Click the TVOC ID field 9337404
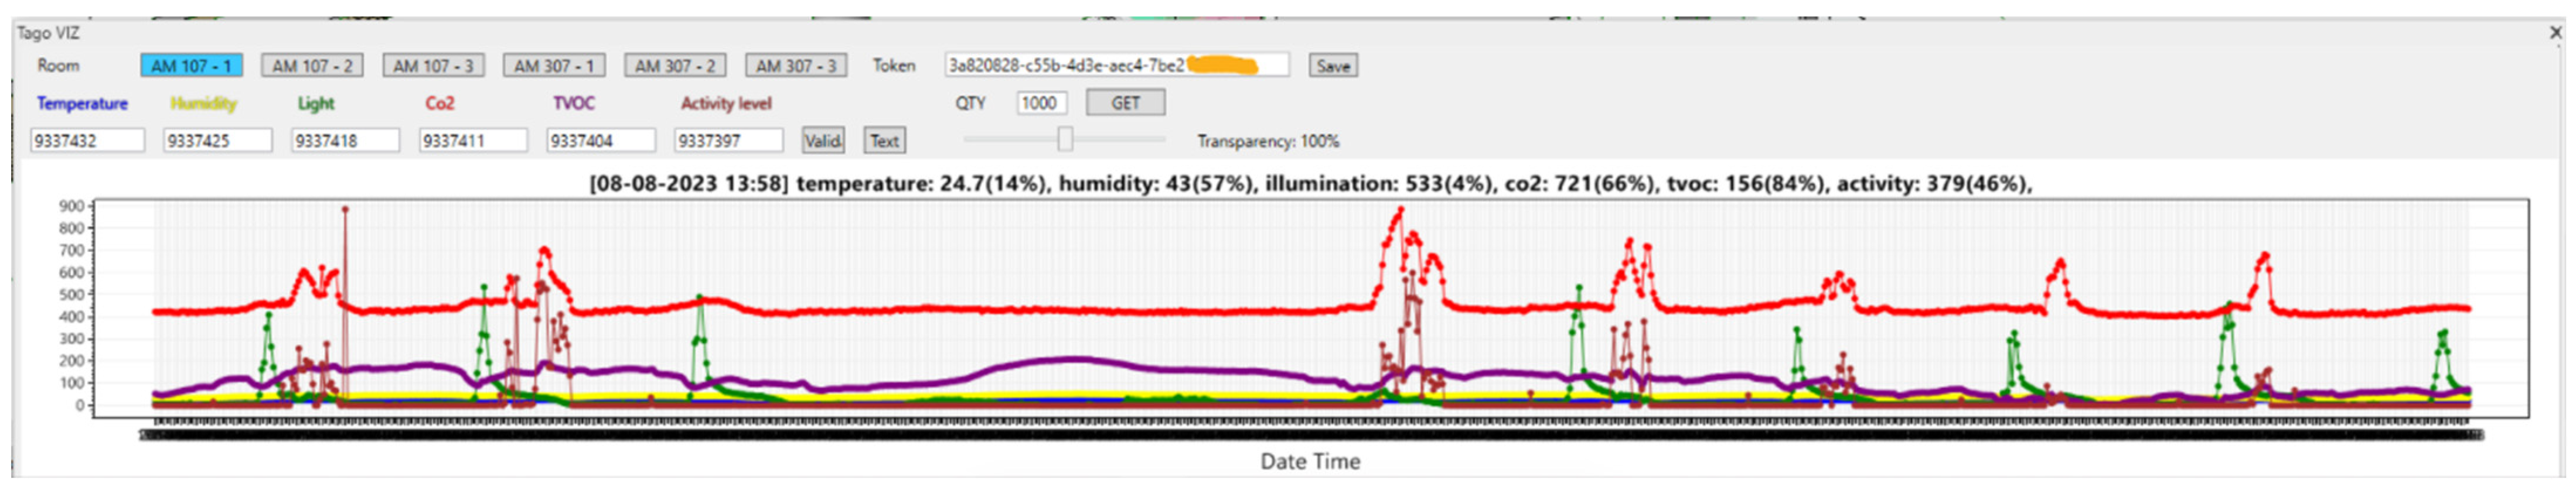The width and height of the screenshot is (2576, 490). [601, 141]
